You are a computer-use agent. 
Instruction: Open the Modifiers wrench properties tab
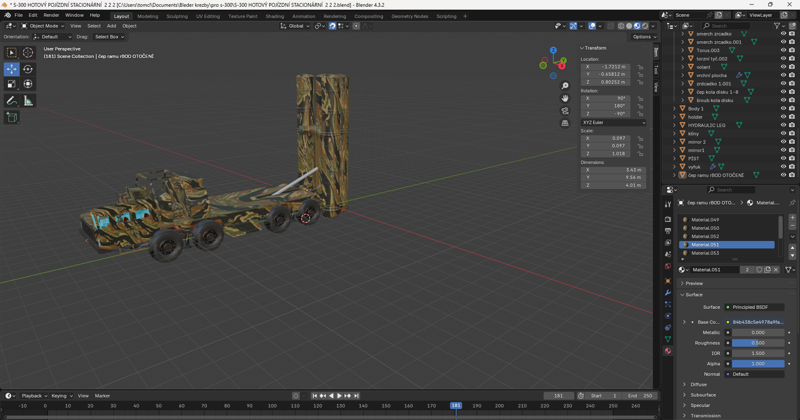668,293
